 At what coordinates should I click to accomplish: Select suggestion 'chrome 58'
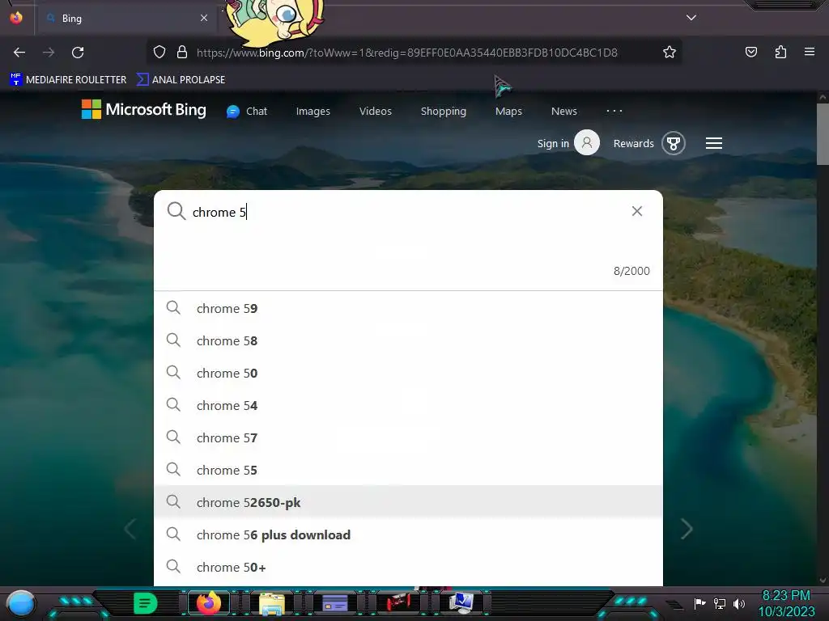point(408,340)
